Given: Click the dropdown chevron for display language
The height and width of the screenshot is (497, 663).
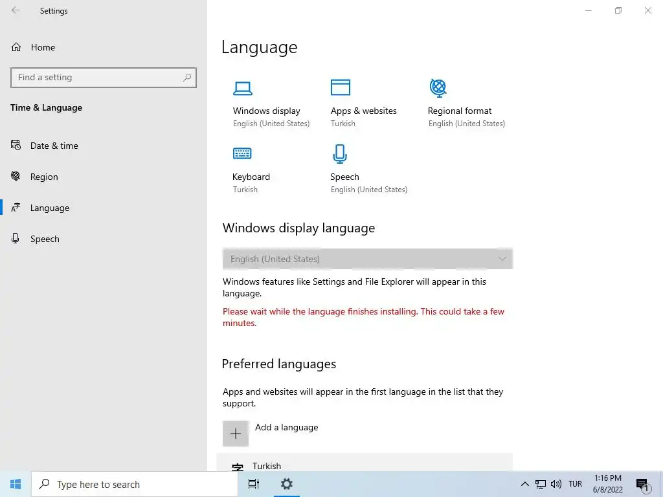Looking at the screenshot, I should coord(502,259).
